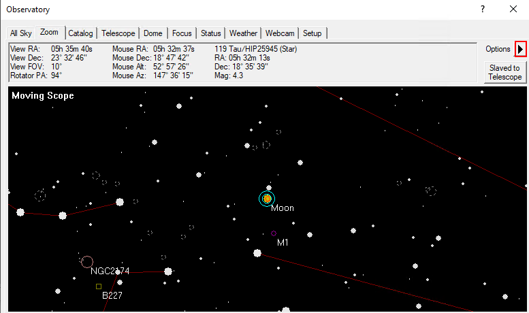
Task: Switch to the Status tab
Action: 211,33
